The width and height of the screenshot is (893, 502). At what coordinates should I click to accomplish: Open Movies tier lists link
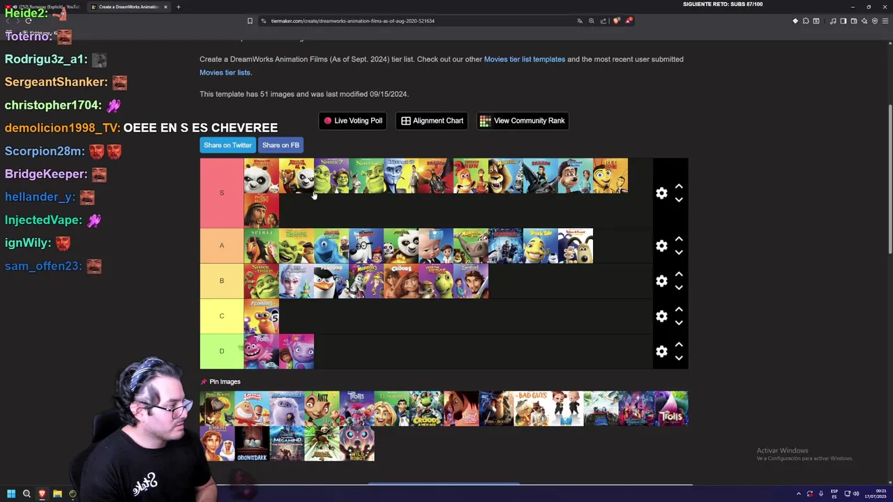point(225,73)
